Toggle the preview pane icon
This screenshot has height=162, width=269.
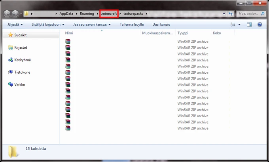click(249, 25)
